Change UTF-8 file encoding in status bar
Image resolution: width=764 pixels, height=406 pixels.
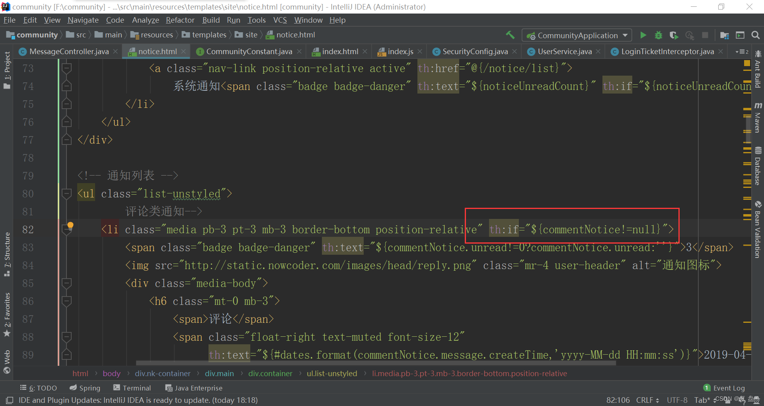coord(677,400)
